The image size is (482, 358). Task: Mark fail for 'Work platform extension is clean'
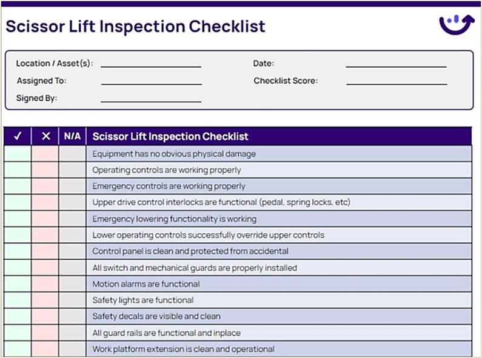click(45, 350)
